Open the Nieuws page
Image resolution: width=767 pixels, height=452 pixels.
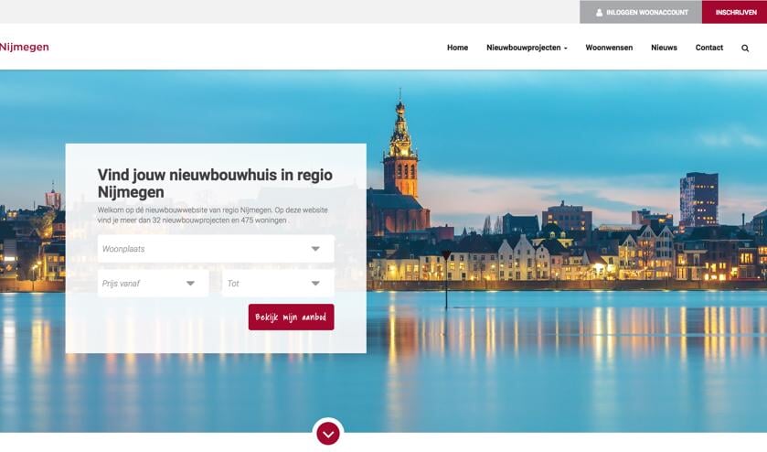(664, 48)
